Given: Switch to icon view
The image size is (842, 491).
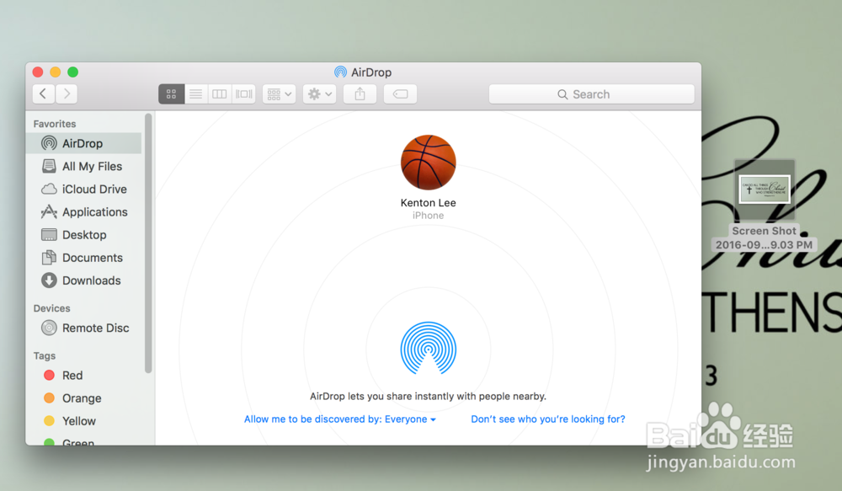Looking at the screenshot, I should click(171, 94).
